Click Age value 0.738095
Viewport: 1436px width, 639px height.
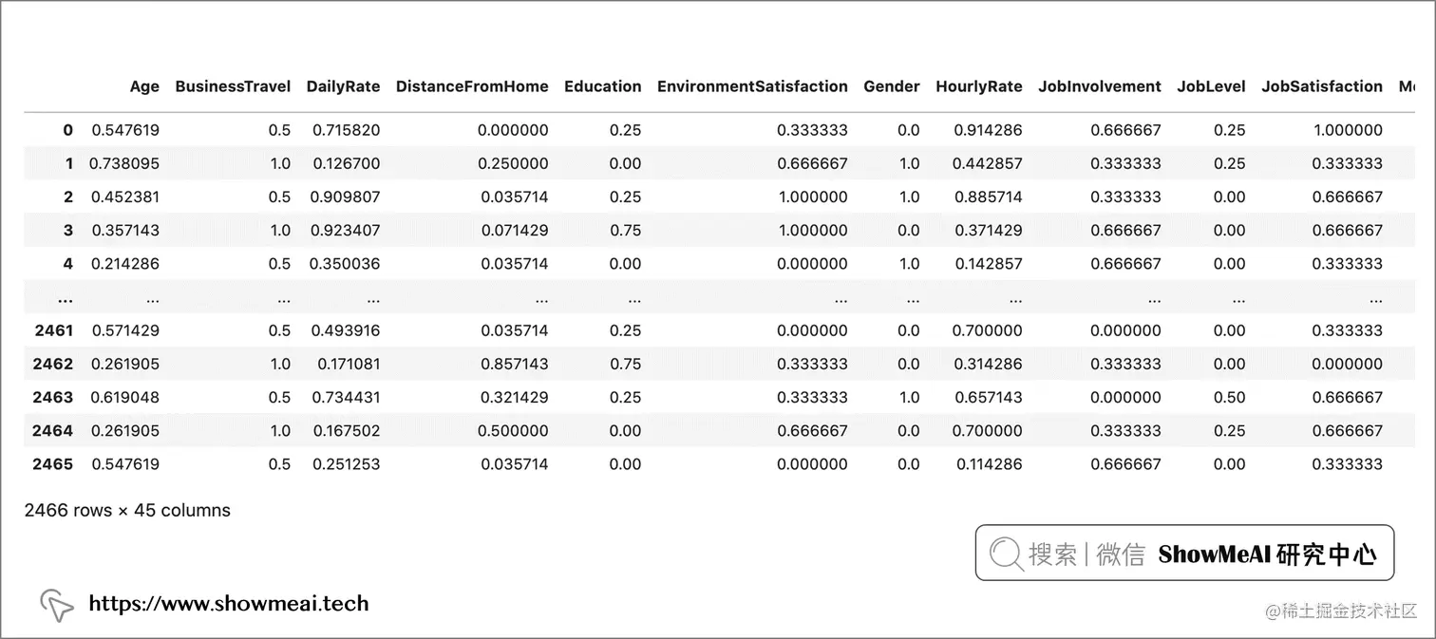point(124,163)
